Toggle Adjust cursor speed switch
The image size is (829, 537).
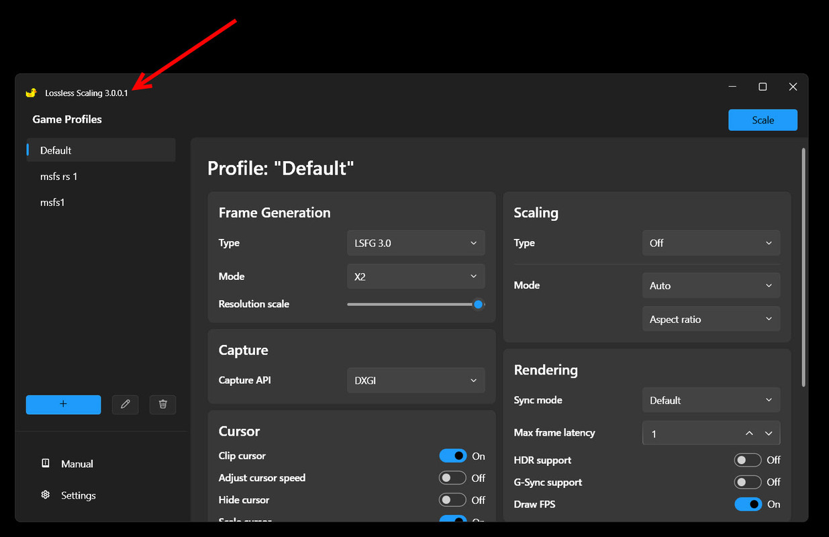point(452,478)
